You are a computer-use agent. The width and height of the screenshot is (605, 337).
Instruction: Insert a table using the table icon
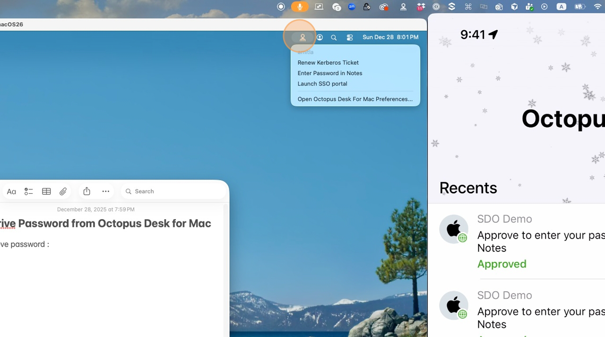tap(46, 191)
